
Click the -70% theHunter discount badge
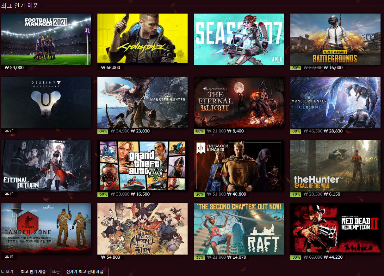pyautogui.click(x=296, y=194)
